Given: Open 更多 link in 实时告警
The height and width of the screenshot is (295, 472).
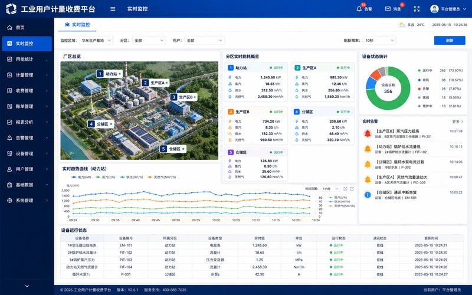Looking at the screenshot, I should [458, 122].
